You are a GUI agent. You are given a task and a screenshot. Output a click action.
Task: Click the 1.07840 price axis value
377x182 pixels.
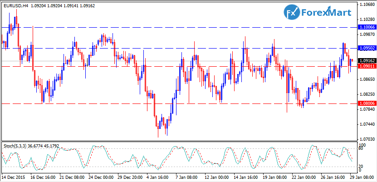coord(367,109)
